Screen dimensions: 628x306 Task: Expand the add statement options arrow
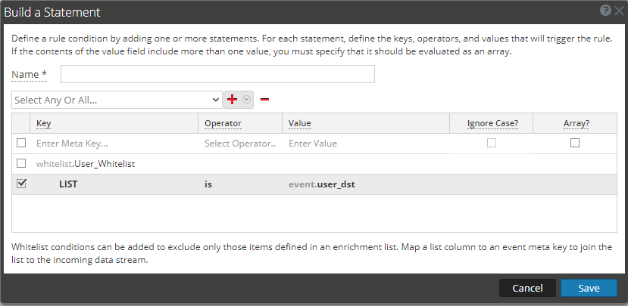[x=245, y=100]
